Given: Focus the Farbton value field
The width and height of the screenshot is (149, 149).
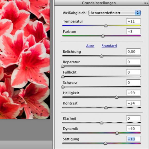Looking at the screenshot, I should coord(134,31).
